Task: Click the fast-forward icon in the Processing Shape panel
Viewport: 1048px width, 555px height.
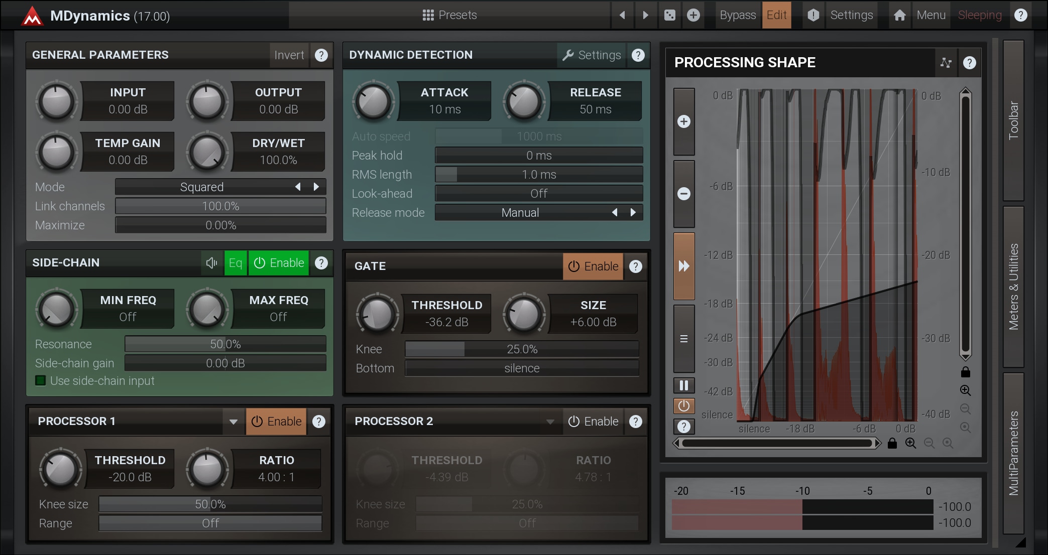Action: coord(683,266)
